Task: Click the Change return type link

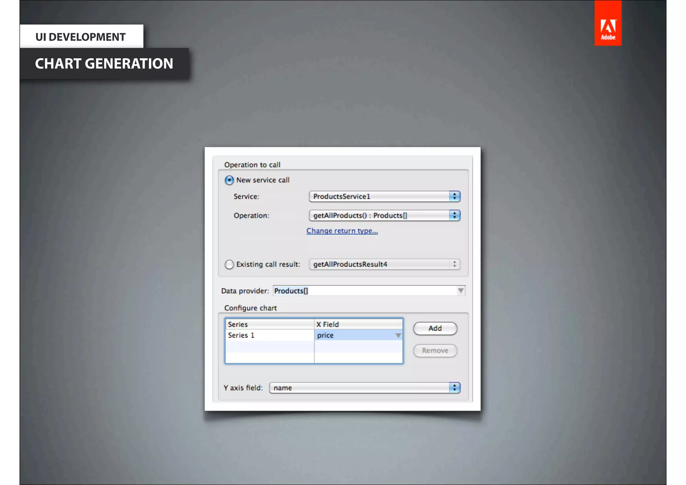Action: tap(342, 231)
